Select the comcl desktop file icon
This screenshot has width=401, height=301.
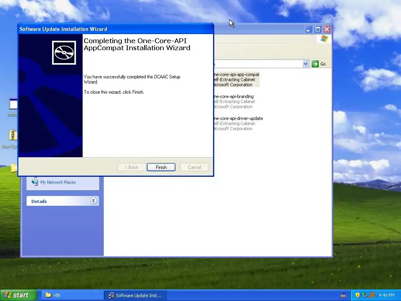[x=13, y=104]
